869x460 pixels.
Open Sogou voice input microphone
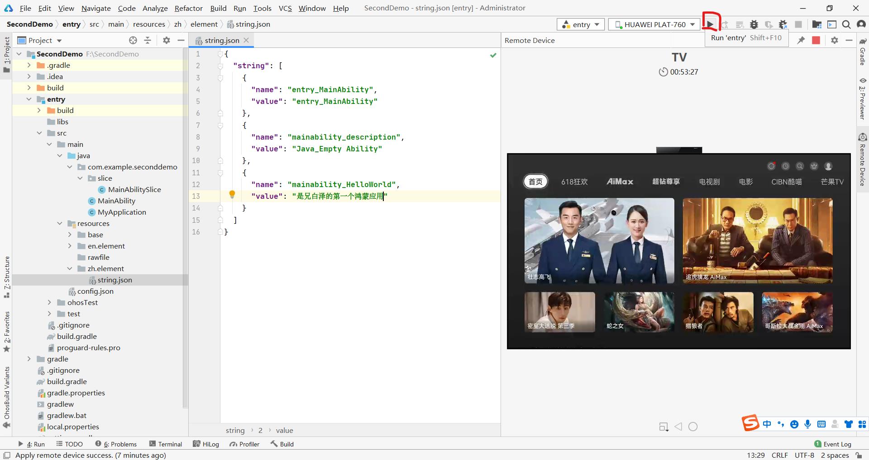click(x=807, y=424)
